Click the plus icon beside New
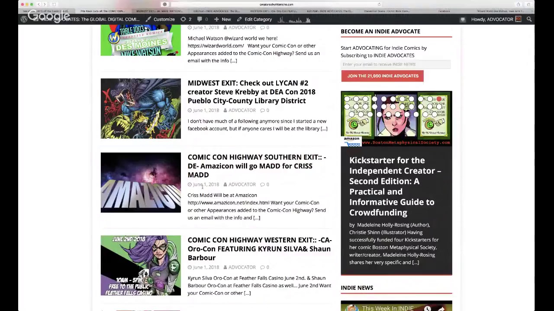This screenshot has width=554, height=311. [216, 19]
